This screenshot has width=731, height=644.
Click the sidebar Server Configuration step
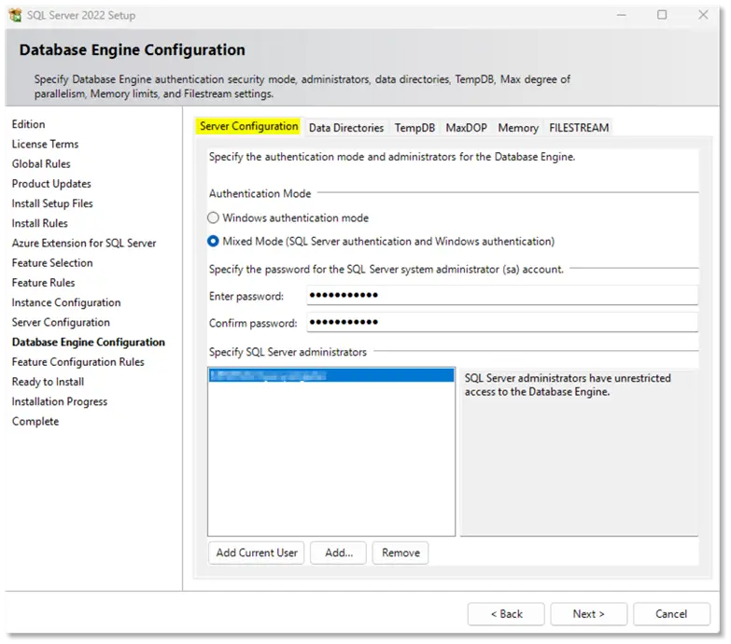61,322
